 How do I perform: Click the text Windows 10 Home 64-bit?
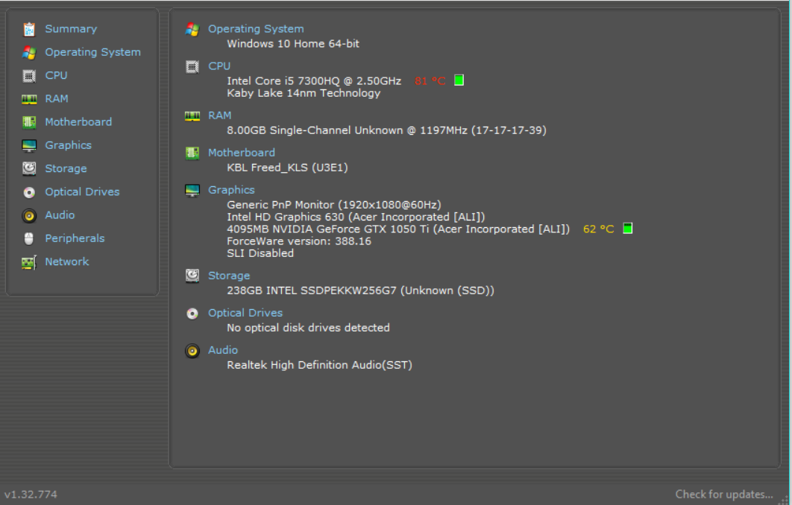pyautogui.click(x=293, y=44)
